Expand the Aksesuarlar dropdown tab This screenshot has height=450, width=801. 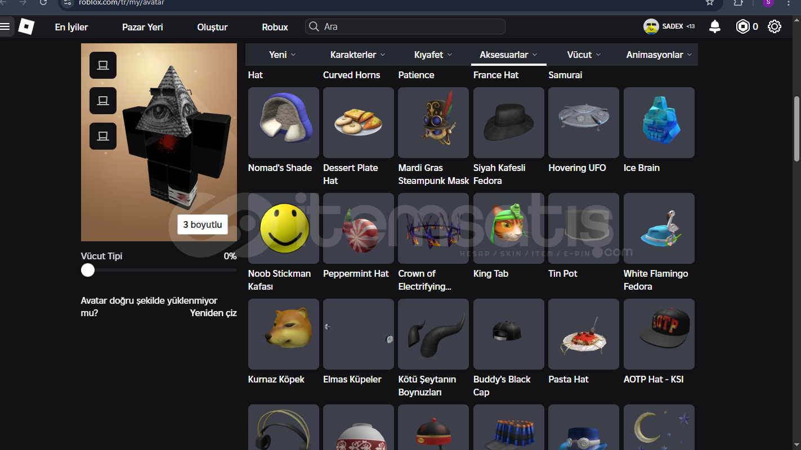click(x=509, y=55)
